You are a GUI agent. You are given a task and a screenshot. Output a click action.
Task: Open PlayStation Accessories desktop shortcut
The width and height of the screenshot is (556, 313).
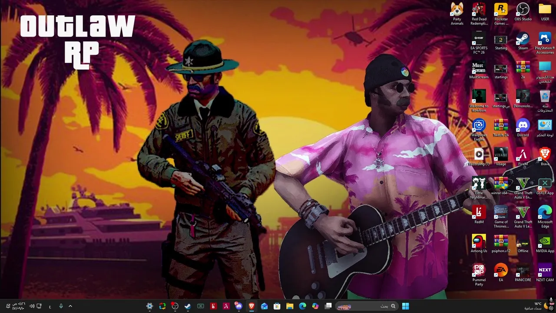(545, 43)
